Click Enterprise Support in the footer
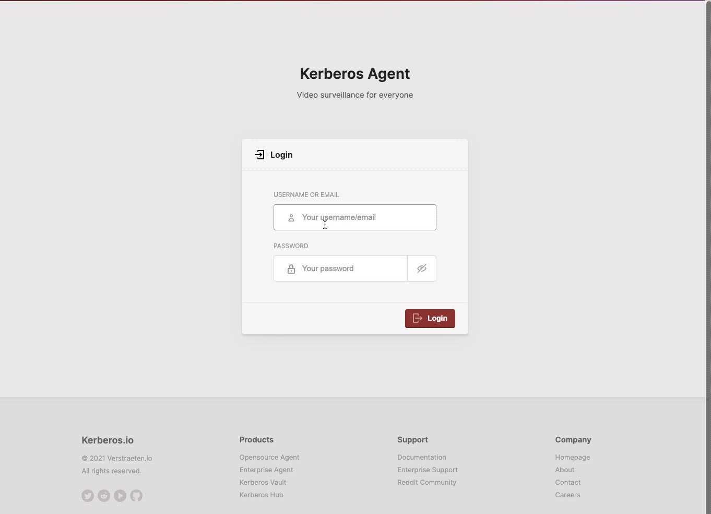The height and width of the screenshot is (514, 711). (427, 470)
